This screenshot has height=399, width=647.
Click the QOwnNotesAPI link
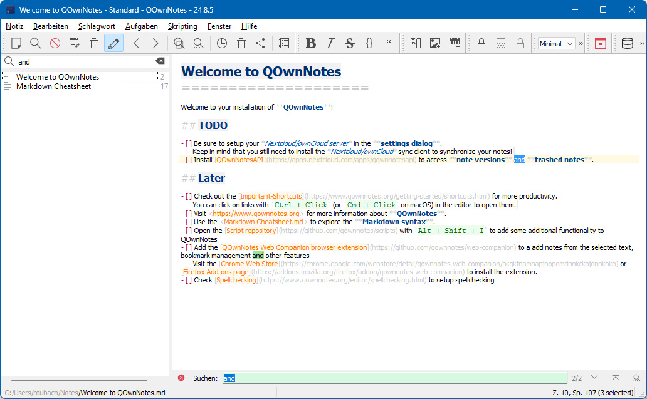tap(239, 160)
